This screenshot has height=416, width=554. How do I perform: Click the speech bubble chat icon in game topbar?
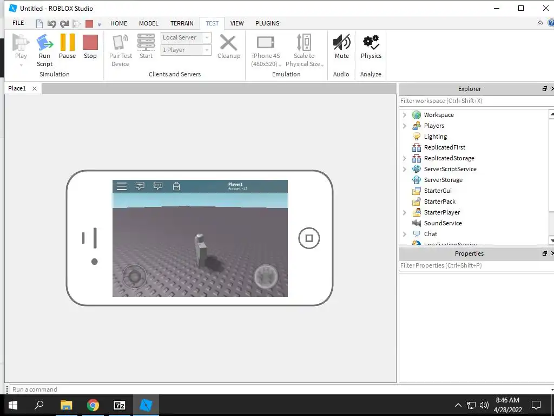[x=158, y=186]
